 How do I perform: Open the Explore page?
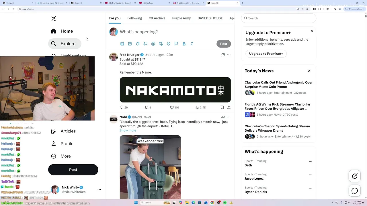[65, 43]
